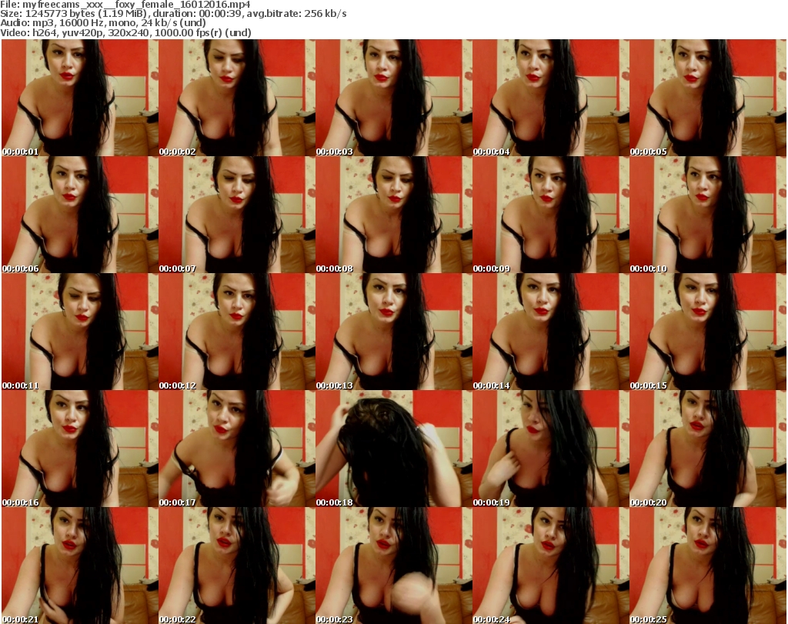Screen dimensions: 788x624
Task: Pick the frame stamped 00:00:20
Action: 708,449
